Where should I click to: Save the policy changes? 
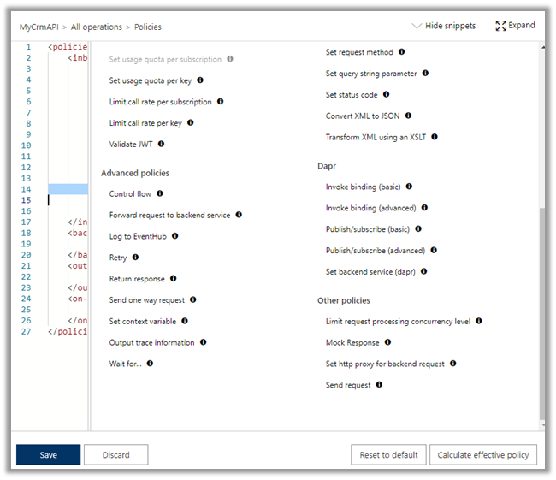[x=48, y=455]
